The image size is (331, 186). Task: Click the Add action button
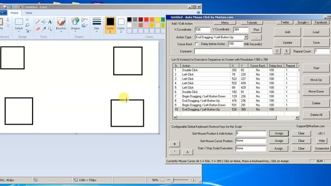click(x=288, y=32)
